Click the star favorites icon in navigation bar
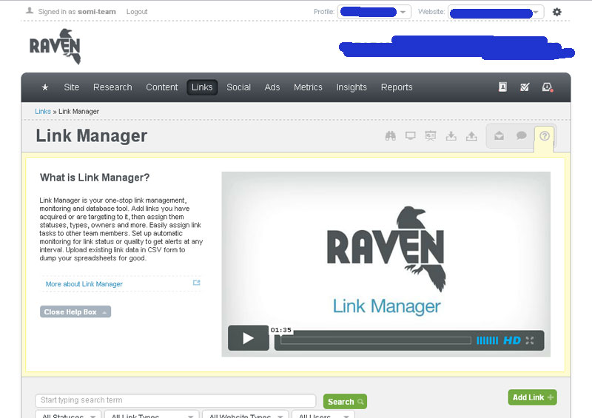Screen dimensions: 592x418 click(45, 87)
